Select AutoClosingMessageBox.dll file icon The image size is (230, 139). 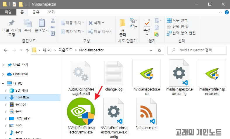click(x=81, y=73)
